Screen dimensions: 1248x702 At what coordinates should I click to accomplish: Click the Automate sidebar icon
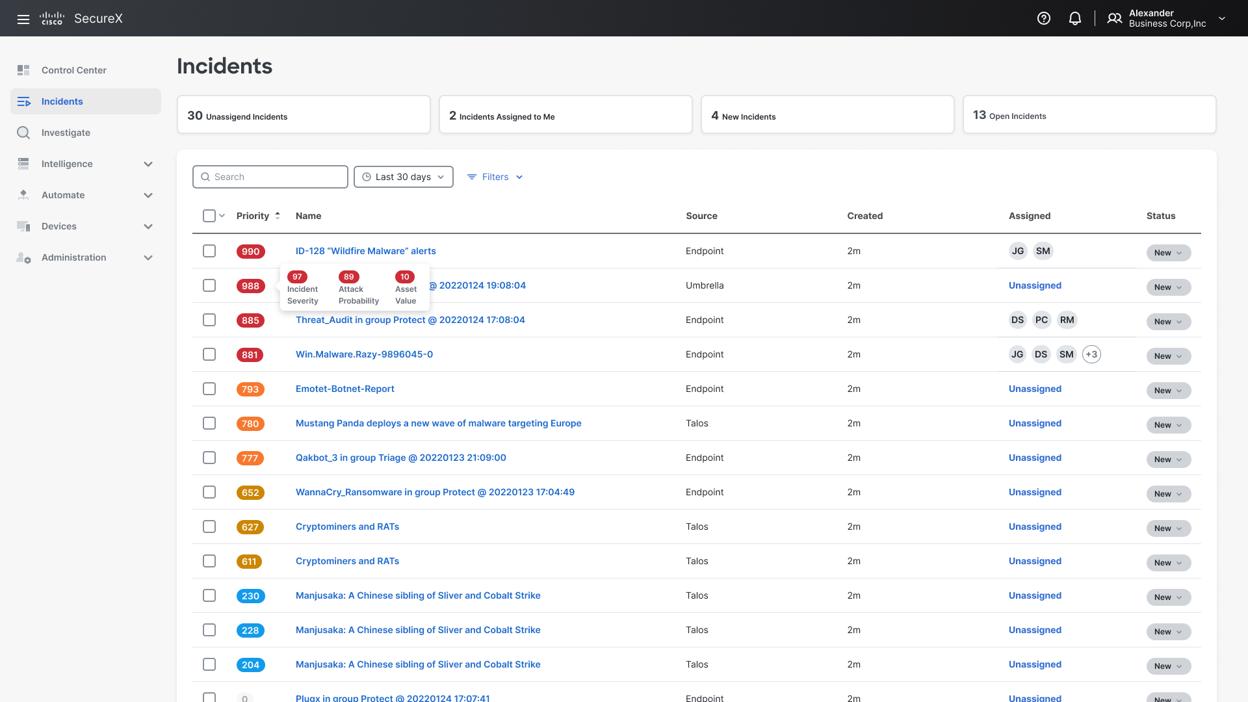23,195
